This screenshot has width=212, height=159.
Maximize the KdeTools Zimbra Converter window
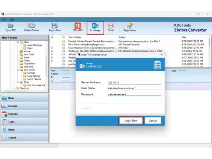[x=198, y=14]
